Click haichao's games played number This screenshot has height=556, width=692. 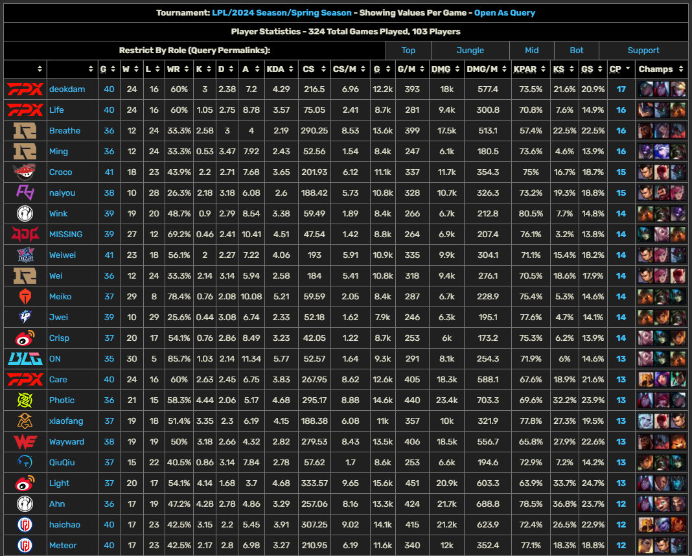(x=109, y=524)
